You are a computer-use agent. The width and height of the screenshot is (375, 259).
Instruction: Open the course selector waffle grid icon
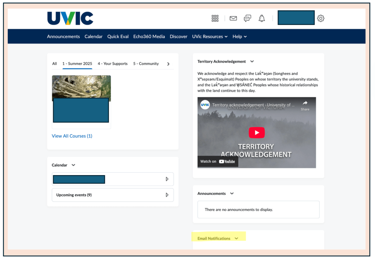(x=215, y=18)
